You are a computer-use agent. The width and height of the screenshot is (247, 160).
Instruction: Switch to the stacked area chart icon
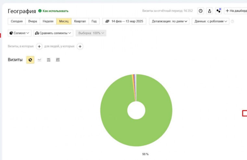(x=48, y=60)
